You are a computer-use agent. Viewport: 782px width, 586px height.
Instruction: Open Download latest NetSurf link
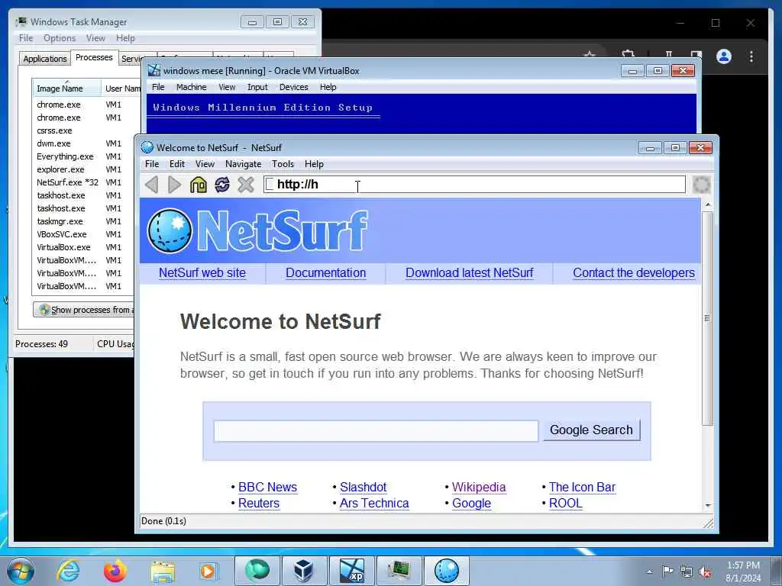[x=470, y=272]
